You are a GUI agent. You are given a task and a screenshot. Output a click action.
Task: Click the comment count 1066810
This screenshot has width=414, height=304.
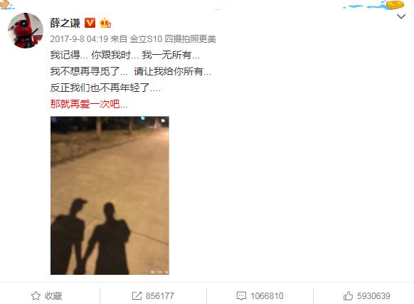point(267,295)
